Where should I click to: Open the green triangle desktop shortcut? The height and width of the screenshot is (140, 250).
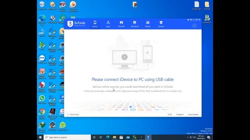(42, 46)
